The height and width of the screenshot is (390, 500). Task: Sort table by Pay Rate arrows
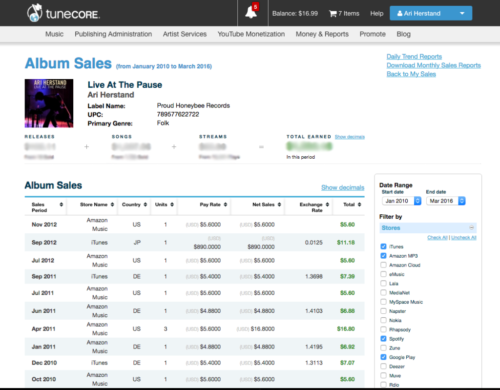point(225,205)
